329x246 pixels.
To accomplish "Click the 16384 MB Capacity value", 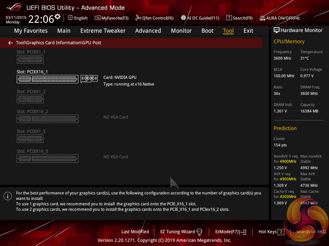I will [x=309, y=111].
